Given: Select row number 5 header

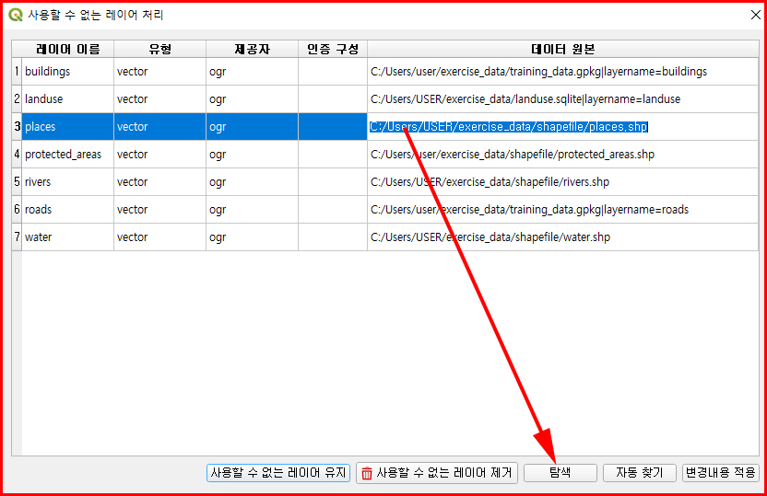Looking at the screenshot, I should click(17, 181).
